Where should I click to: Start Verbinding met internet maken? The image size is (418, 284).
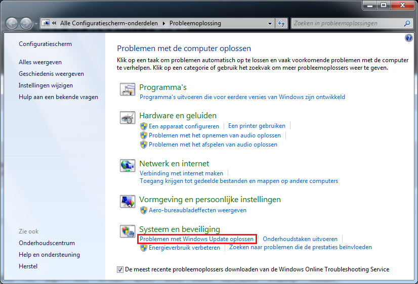coord(181,173)
